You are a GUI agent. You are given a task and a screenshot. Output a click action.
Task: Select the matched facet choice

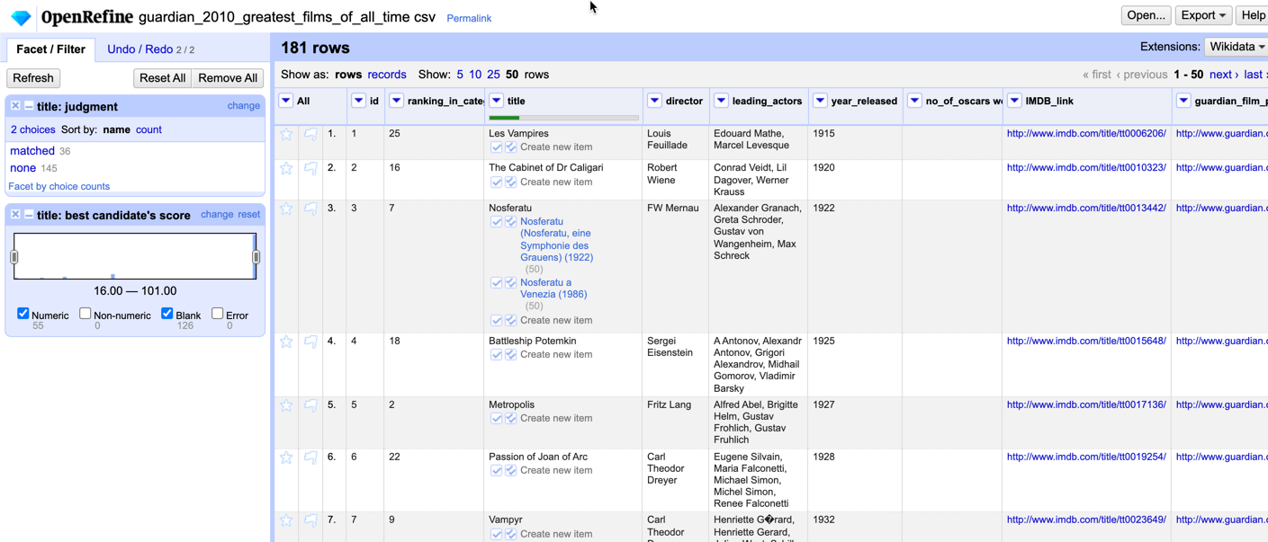tap(31, 150)
